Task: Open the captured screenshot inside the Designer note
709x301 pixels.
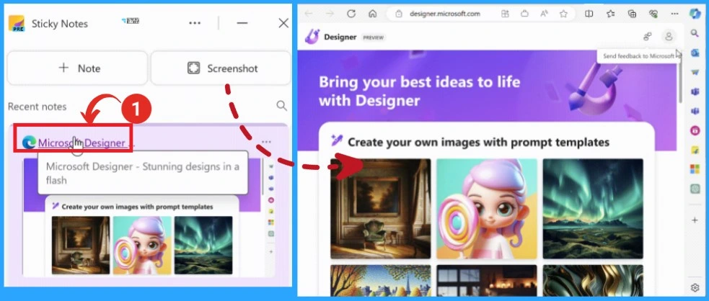Action: [149, 217]
